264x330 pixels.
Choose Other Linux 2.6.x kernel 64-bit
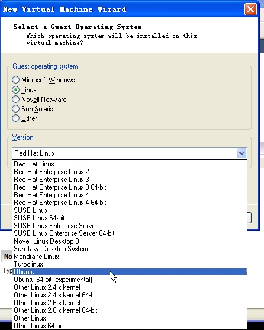(130, 310)
